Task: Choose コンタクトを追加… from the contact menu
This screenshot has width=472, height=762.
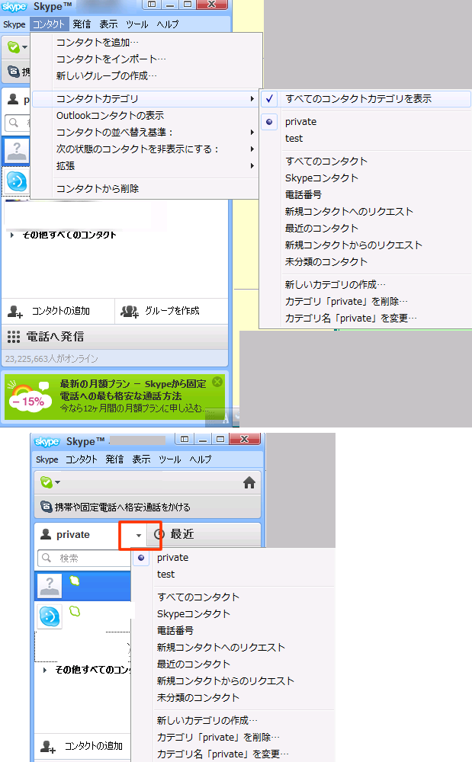Action: [x=97, y=42]
